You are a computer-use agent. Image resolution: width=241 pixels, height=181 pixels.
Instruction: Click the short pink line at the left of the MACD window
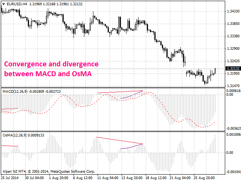tap(9, 109)
